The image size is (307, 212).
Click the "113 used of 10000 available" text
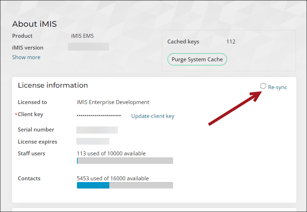(x=111, y=154)
